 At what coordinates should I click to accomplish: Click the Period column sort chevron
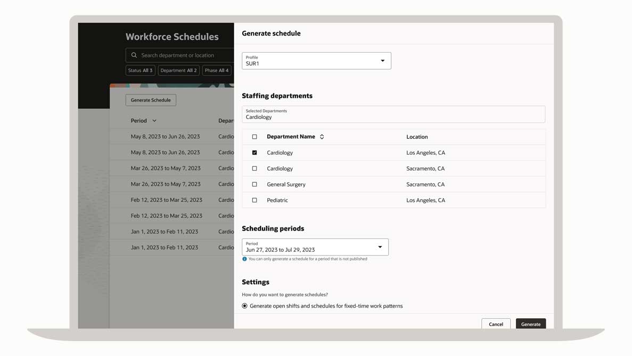point(154,121)
